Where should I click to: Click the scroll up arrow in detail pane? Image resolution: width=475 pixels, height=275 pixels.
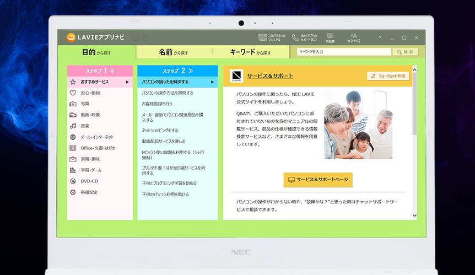click(x=414, y=69)
